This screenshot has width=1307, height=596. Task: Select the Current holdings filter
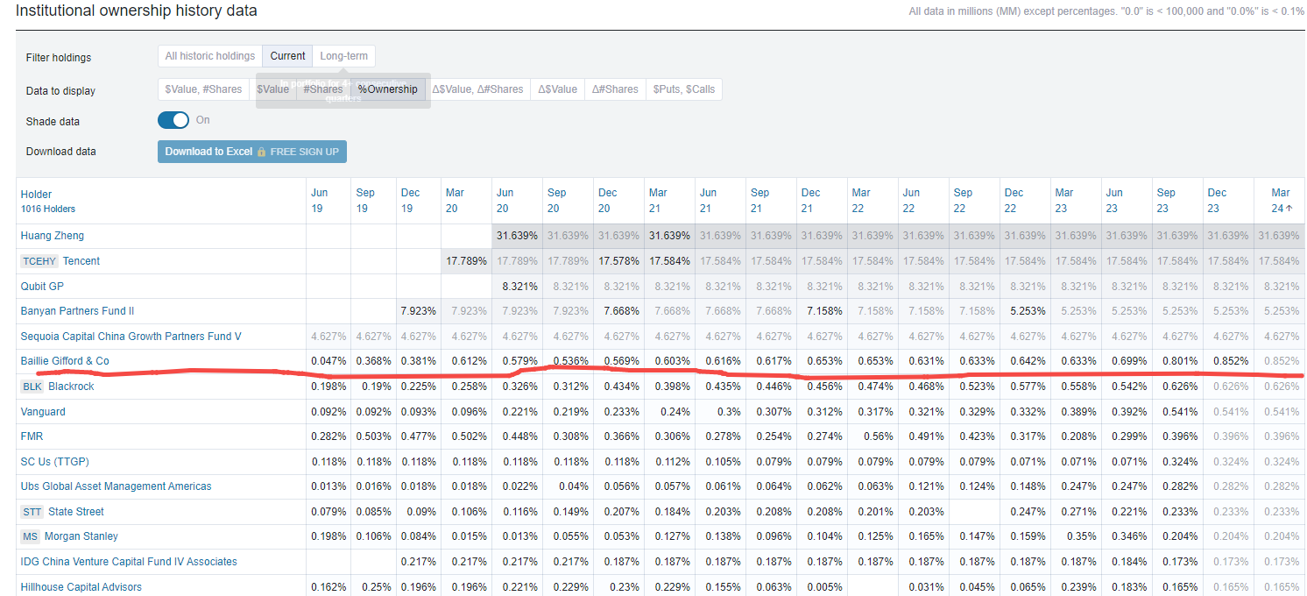(287, 56)
